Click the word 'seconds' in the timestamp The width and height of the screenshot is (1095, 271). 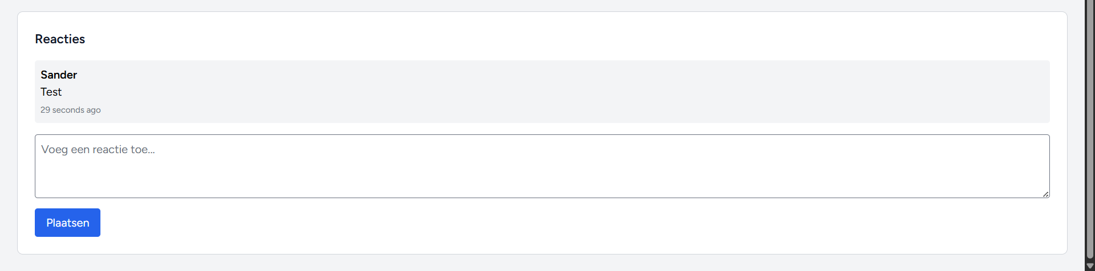pos(68,110)
